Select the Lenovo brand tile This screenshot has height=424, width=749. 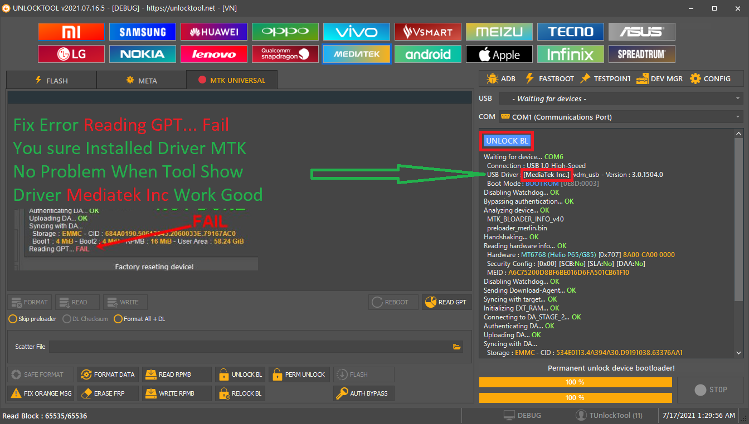214,54
